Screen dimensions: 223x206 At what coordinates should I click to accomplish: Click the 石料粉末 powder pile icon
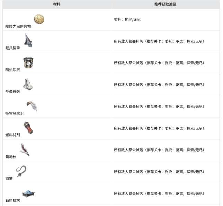click(x=28, y=193)
